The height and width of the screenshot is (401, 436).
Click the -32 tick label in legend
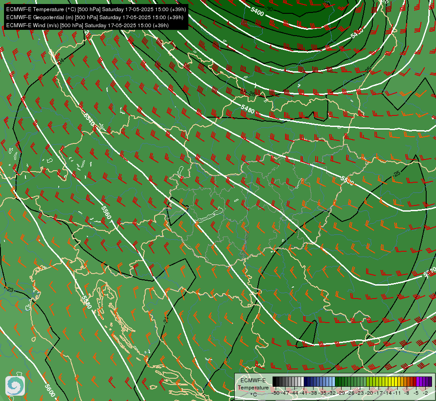pos(332,393)
